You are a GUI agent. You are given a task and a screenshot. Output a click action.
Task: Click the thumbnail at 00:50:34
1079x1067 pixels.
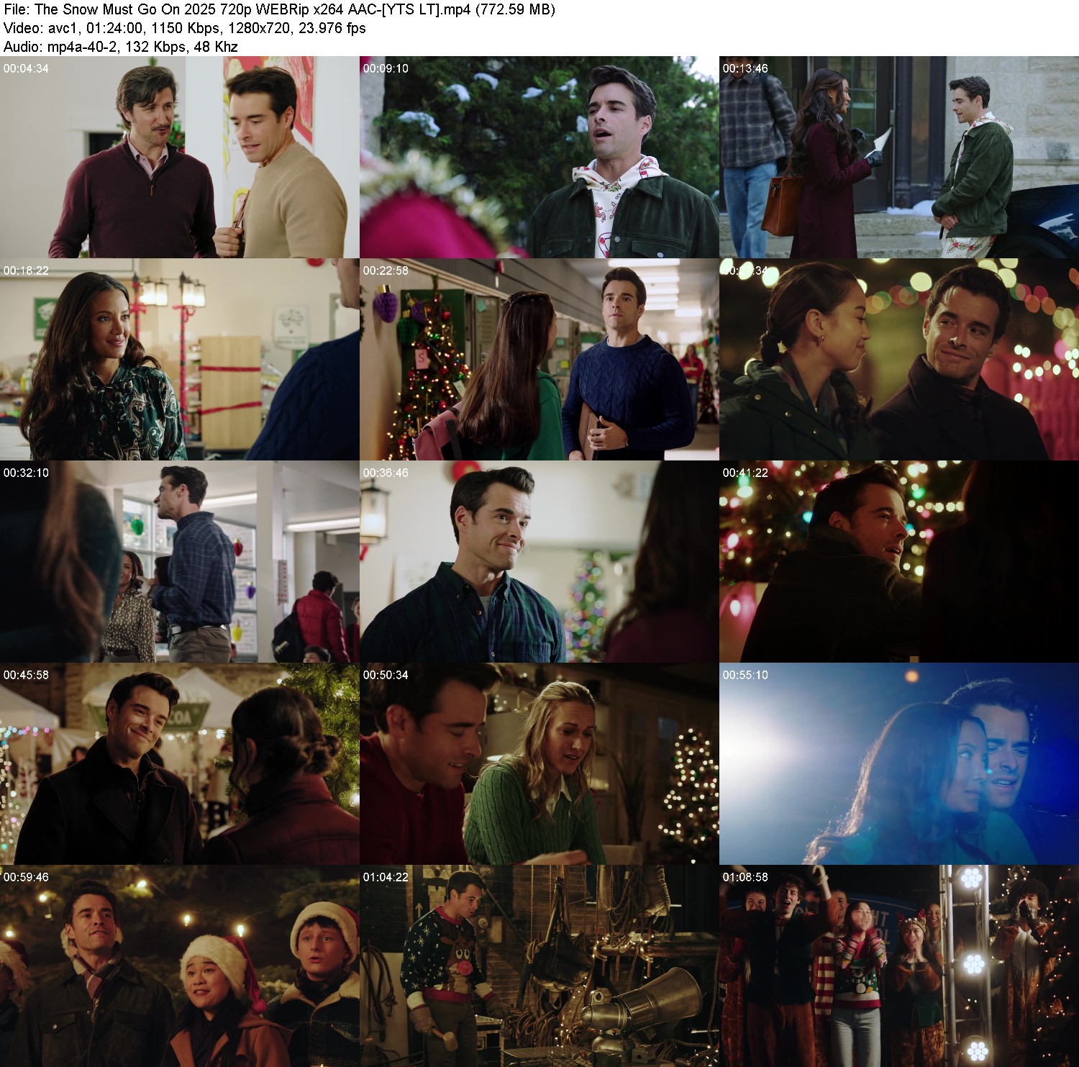coord(539,763)
